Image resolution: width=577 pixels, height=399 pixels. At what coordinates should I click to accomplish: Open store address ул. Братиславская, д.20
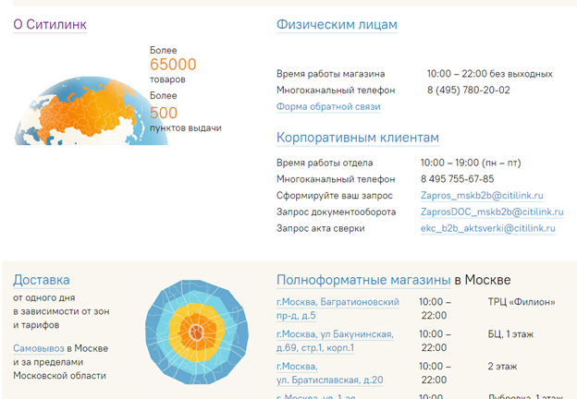pyautogui.click(x=329, y=373)
